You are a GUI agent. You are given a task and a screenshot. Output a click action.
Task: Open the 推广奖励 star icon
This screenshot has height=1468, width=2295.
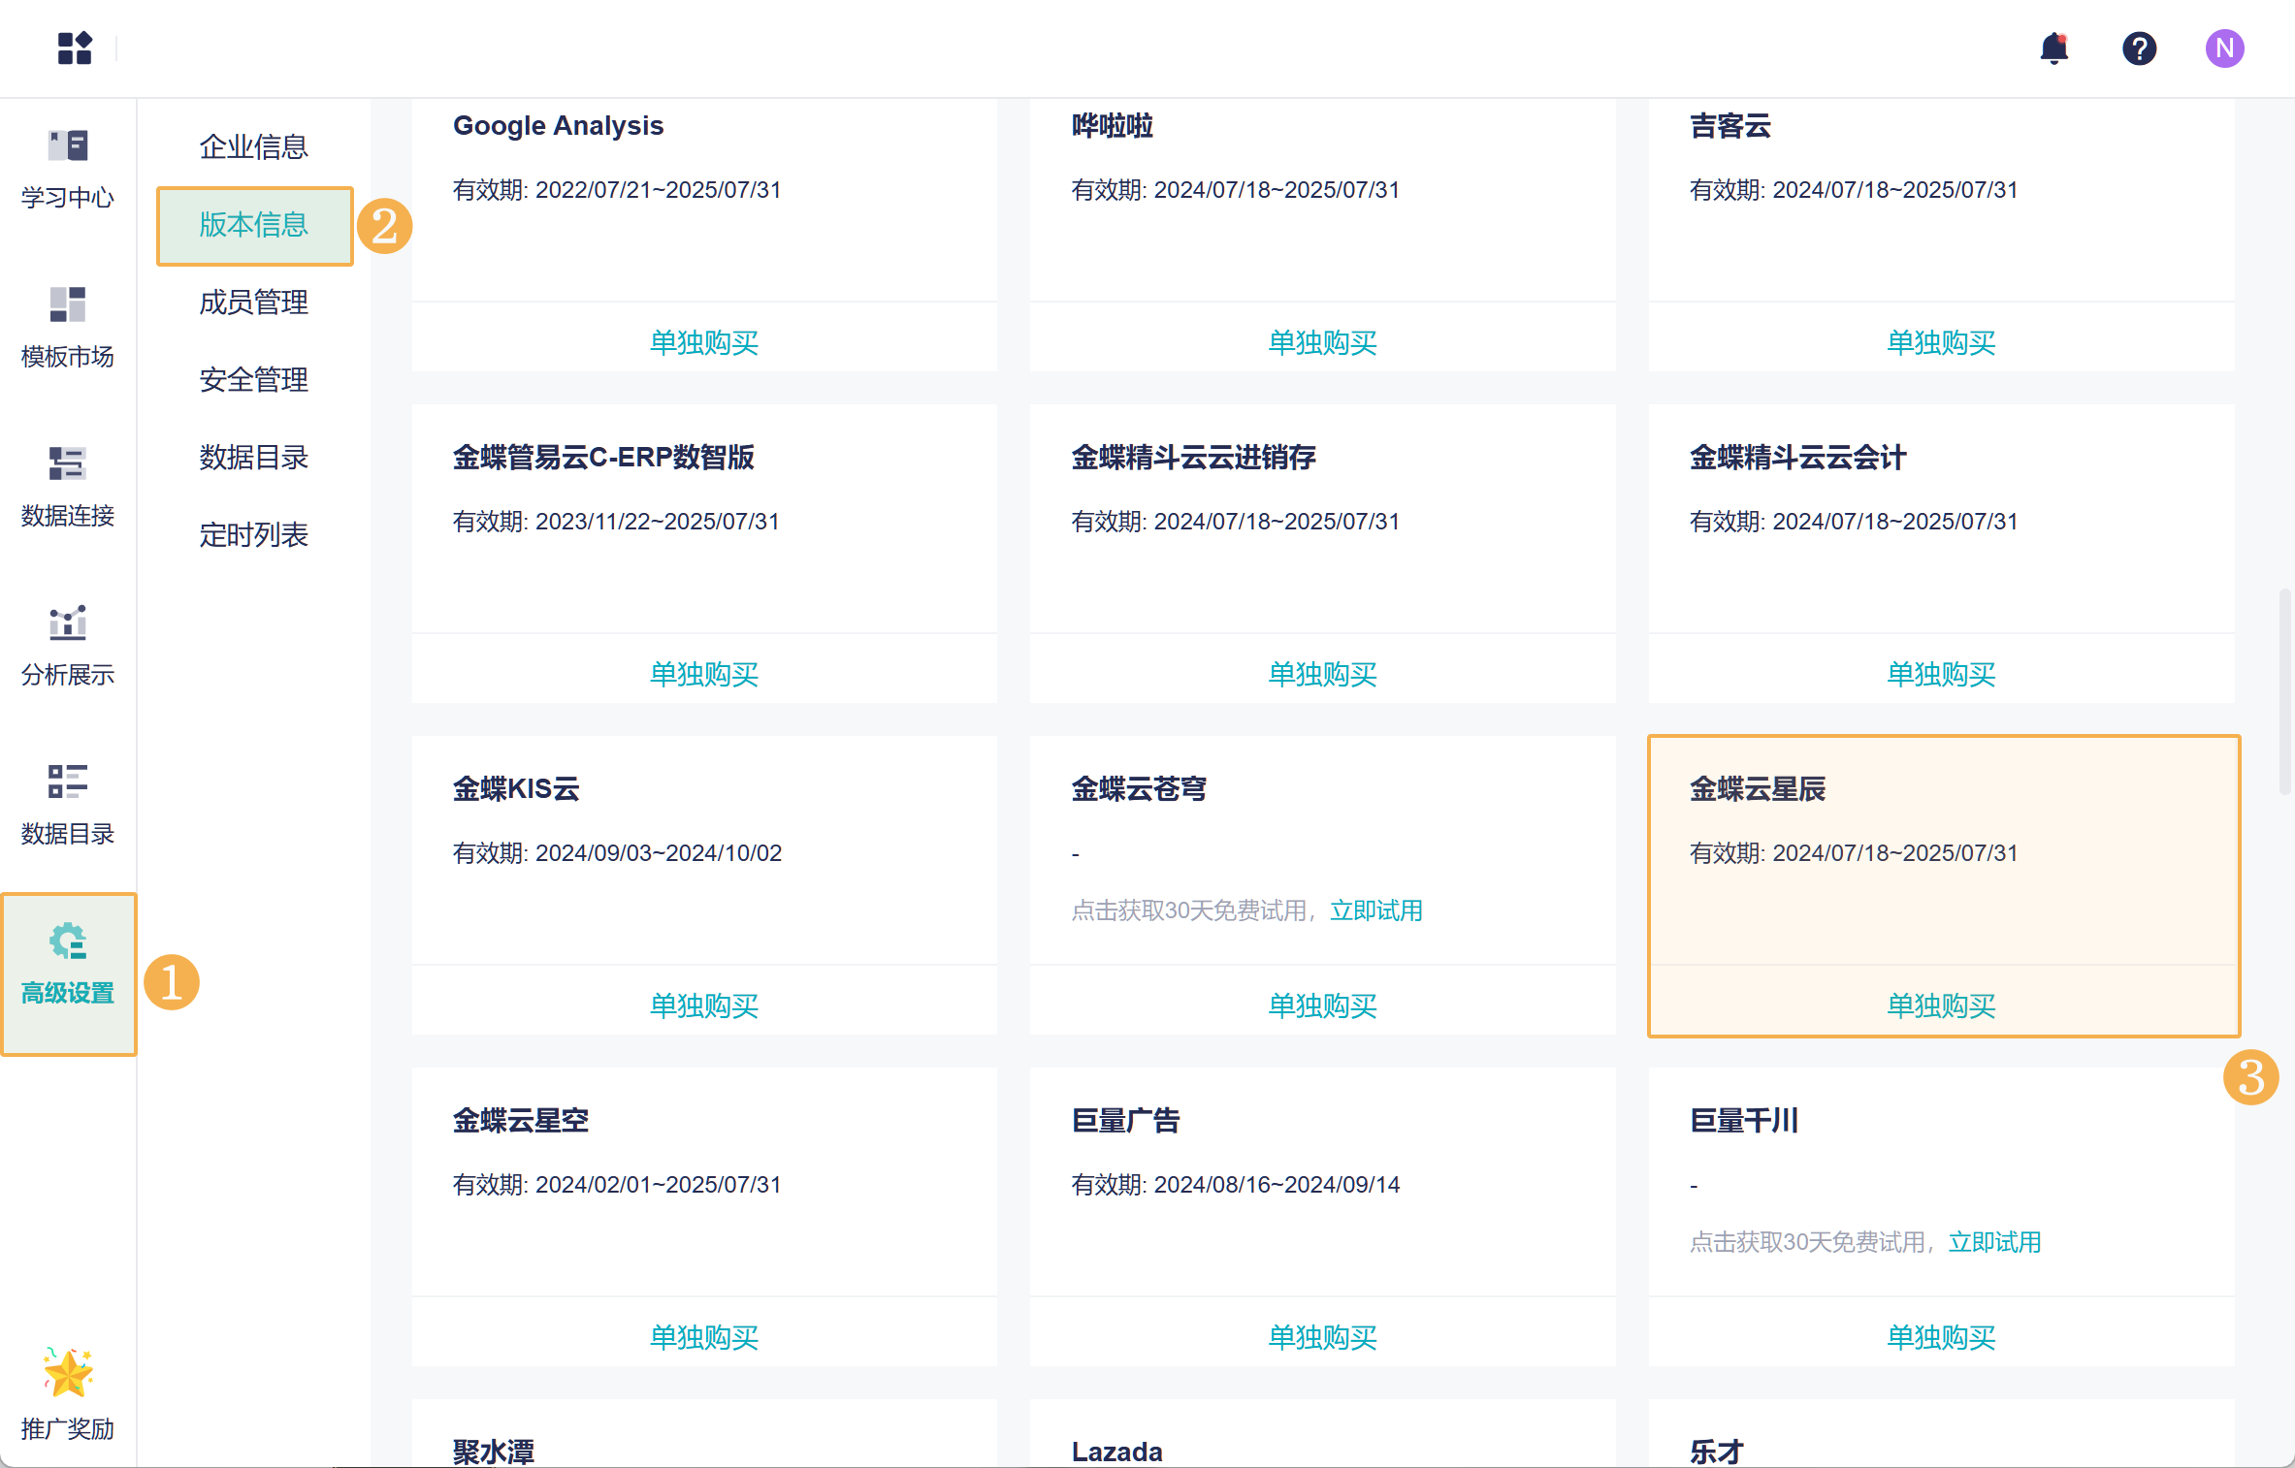pyautogui.click(x=68, y=1373)
